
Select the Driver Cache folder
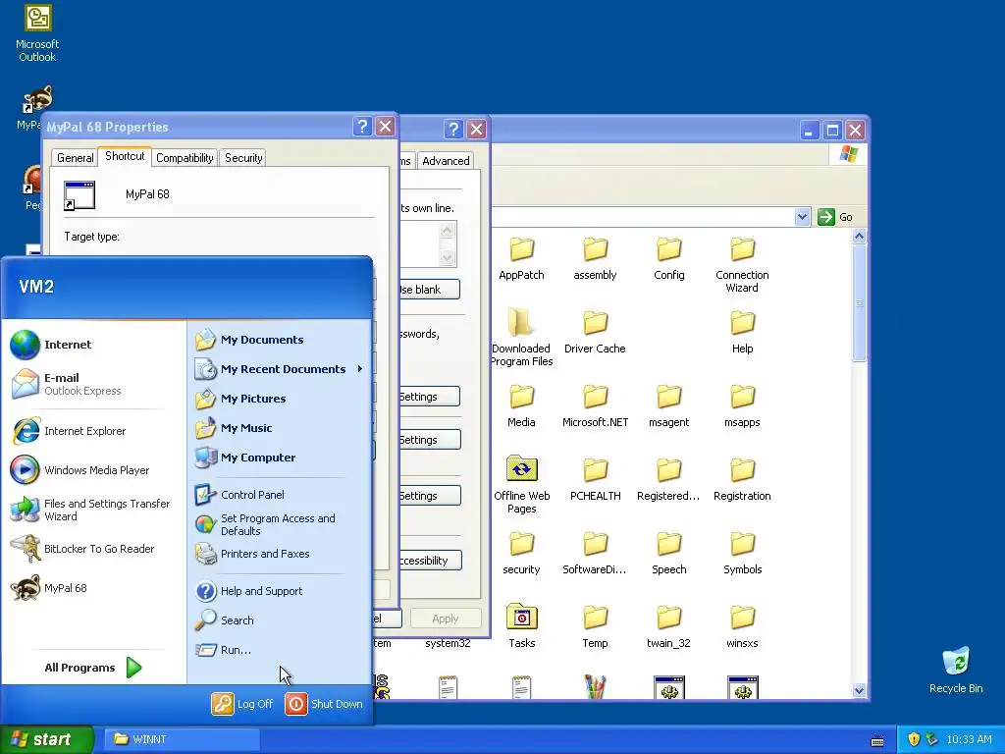click(595, 333)
